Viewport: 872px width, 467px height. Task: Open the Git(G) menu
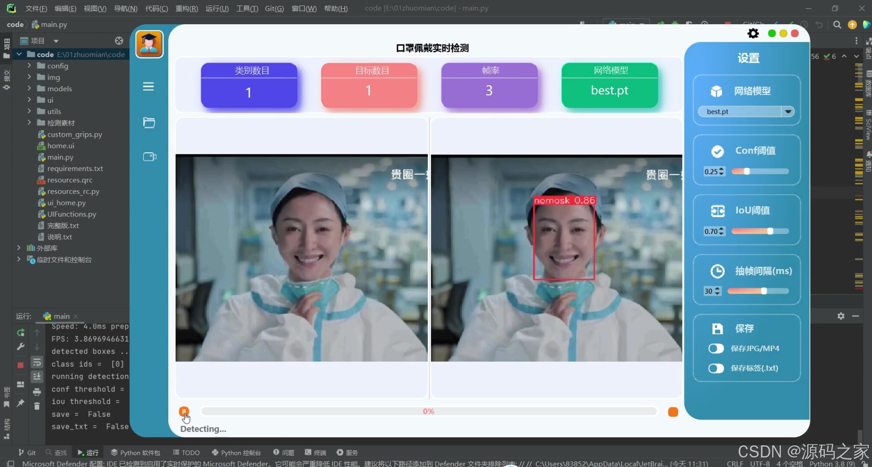point(274,8)
